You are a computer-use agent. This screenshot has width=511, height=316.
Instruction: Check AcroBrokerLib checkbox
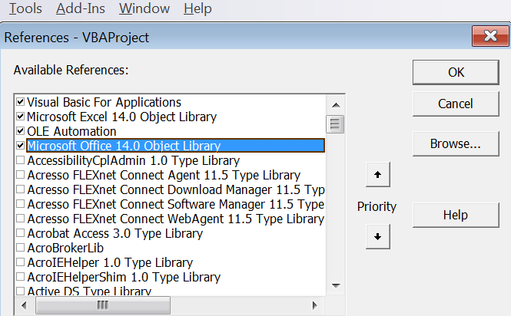[20, 248]
